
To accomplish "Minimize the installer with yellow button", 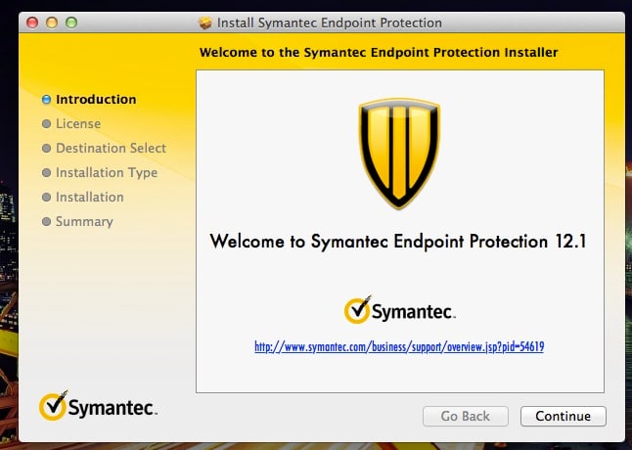I will pyautogui.click(x=52, y=22).
